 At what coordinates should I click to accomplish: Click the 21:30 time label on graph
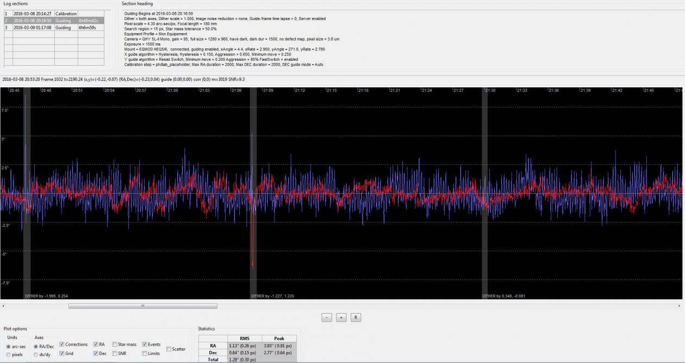pos(491,91)
